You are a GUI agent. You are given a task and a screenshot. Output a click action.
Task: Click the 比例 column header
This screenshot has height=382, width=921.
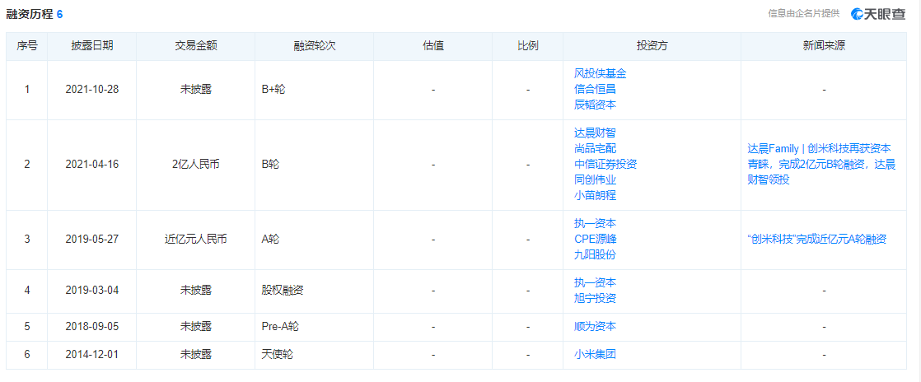point(528,46)
